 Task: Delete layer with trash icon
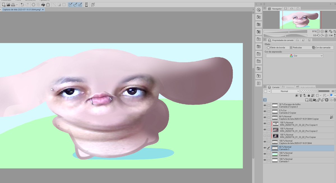pyautogui.click(x=335, y=100)
